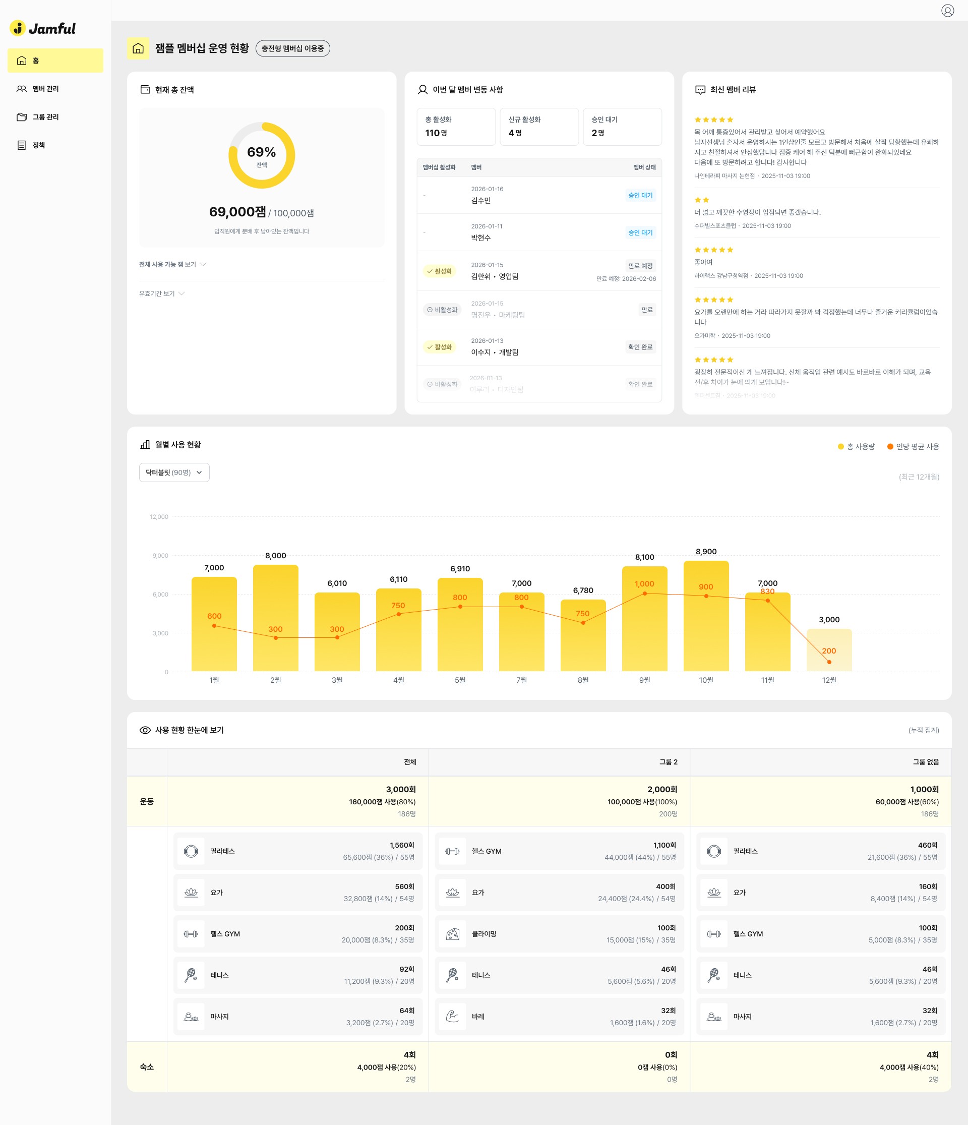Click the chat icon next to 최신 멤버 리뷰
This screenshot has height=1125, width=968.
point(700,90)
